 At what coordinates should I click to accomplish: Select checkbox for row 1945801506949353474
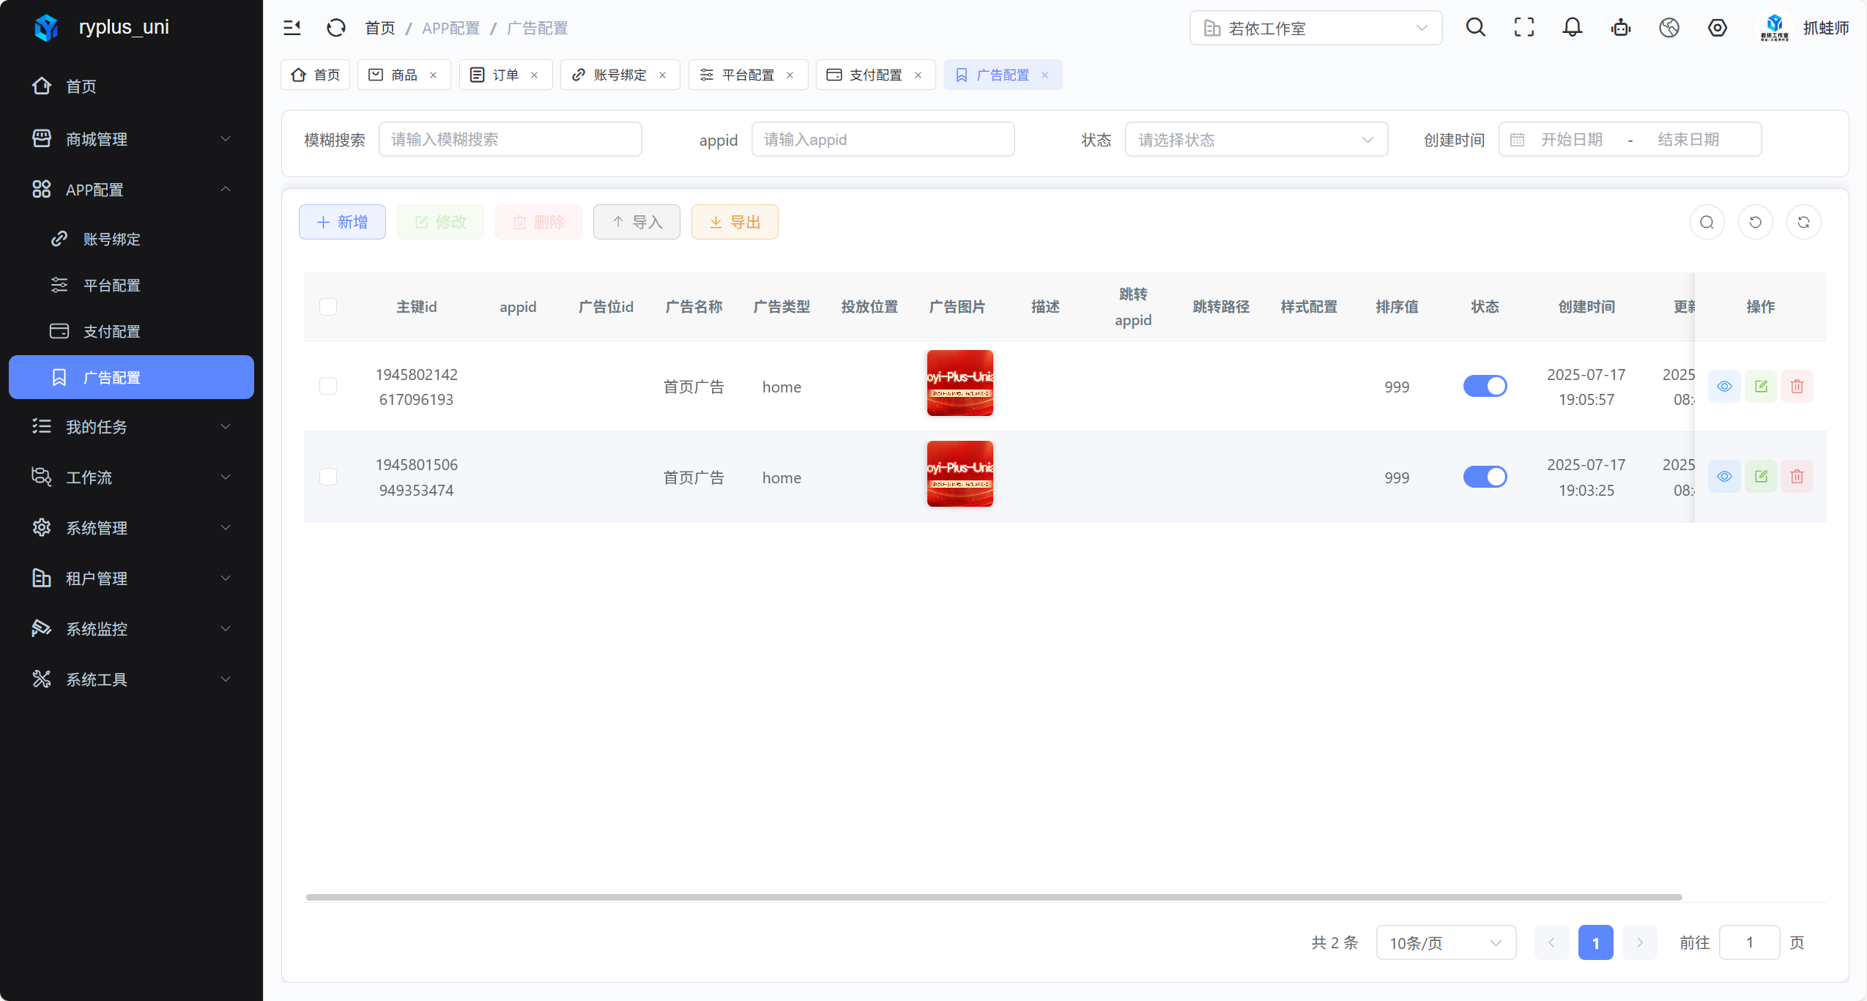(328, 477)
